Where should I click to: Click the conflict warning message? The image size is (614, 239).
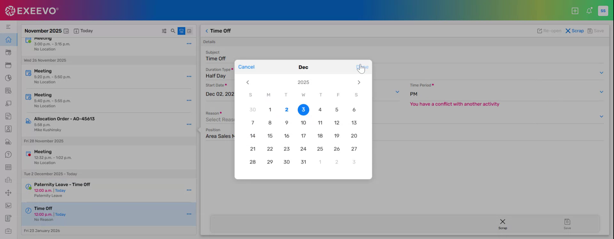[x=454, y=104]
